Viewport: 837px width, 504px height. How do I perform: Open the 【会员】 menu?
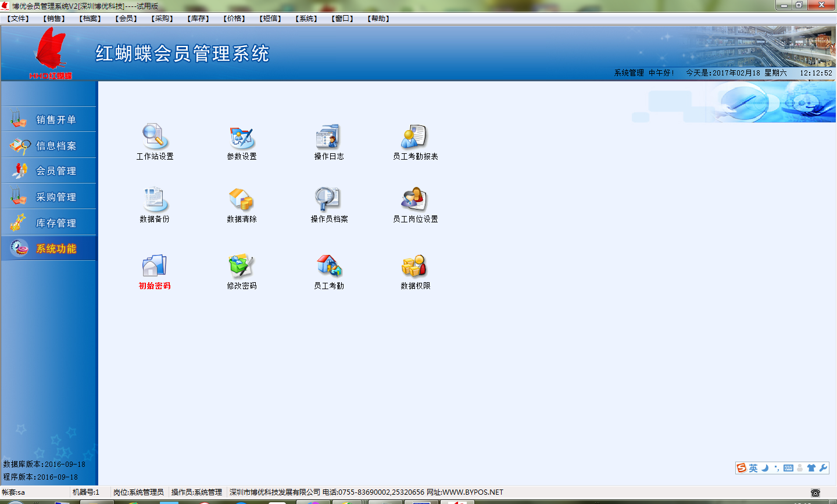coord(127,19)
